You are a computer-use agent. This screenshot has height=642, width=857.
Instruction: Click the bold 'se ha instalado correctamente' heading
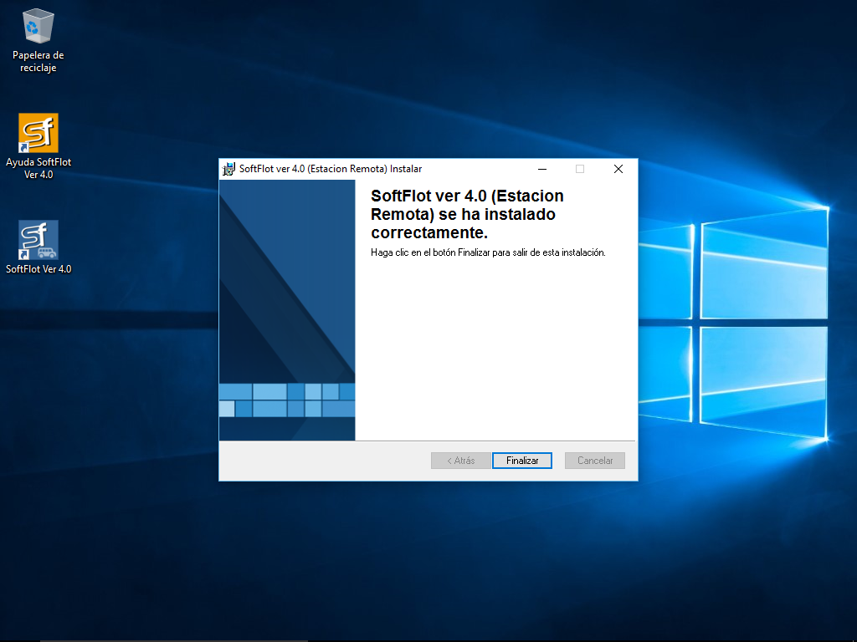pos(467,214)
